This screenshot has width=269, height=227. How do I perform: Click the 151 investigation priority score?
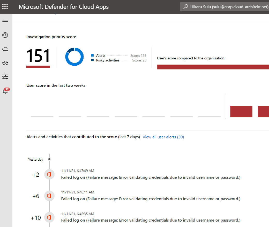[x=38, y=56]
